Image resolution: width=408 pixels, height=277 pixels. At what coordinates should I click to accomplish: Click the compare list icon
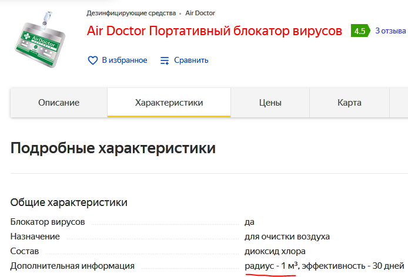click(x=165, y=60)
